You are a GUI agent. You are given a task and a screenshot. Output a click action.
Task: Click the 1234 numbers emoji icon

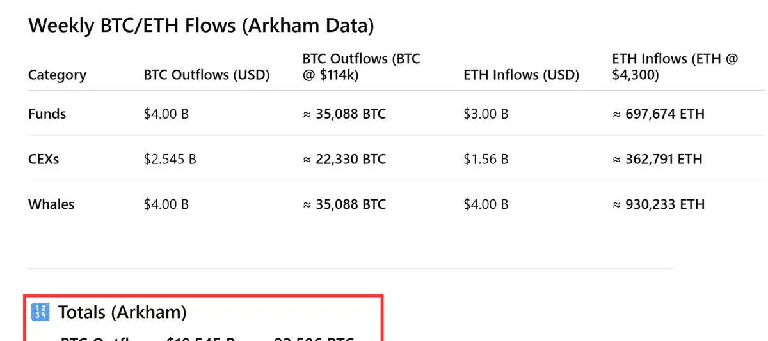[x=40, y=312]
